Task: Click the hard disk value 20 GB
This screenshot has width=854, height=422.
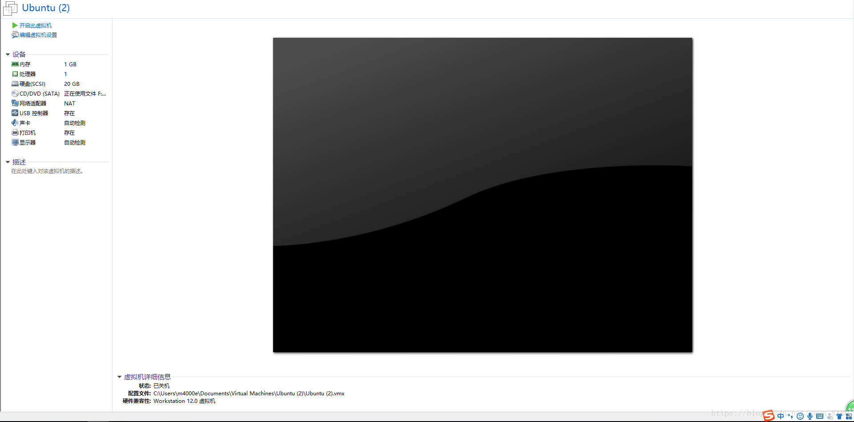Action: [72, 84]
